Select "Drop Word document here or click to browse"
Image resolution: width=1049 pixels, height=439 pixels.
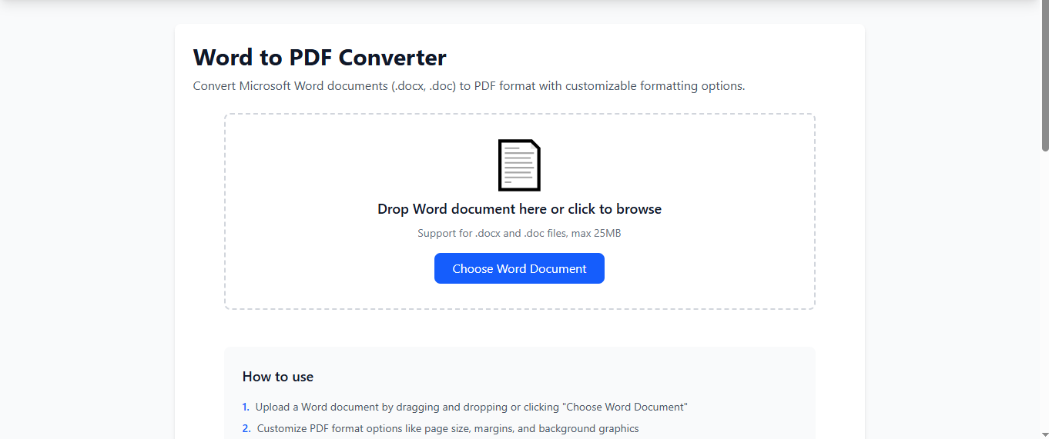point(519,209)
